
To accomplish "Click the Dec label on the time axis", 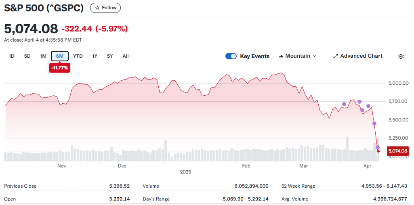I will (122, 166).
